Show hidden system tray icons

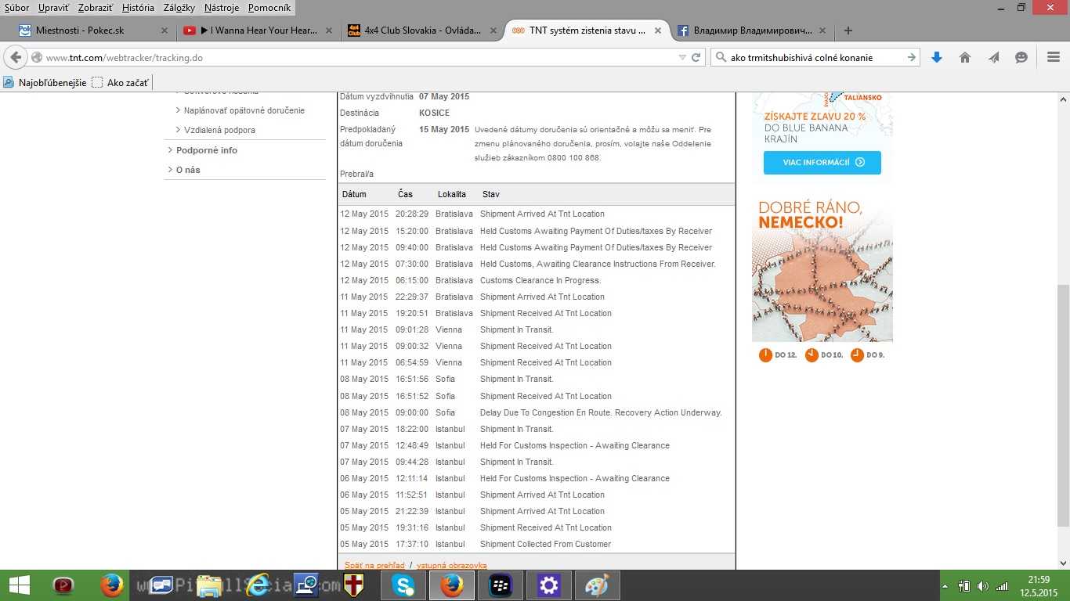(945, 586)
